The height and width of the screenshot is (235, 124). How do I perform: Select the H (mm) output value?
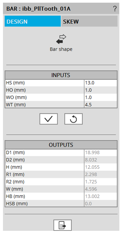(101, 167)
